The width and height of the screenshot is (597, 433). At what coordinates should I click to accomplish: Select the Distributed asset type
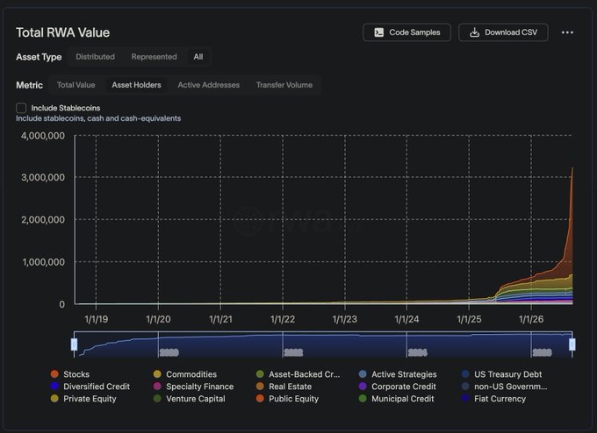[95, 57]
